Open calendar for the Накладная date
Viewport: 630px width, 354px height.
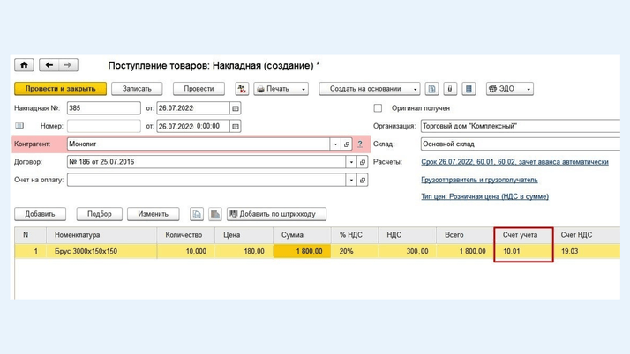pyautogui.click(x=236, y=108)
